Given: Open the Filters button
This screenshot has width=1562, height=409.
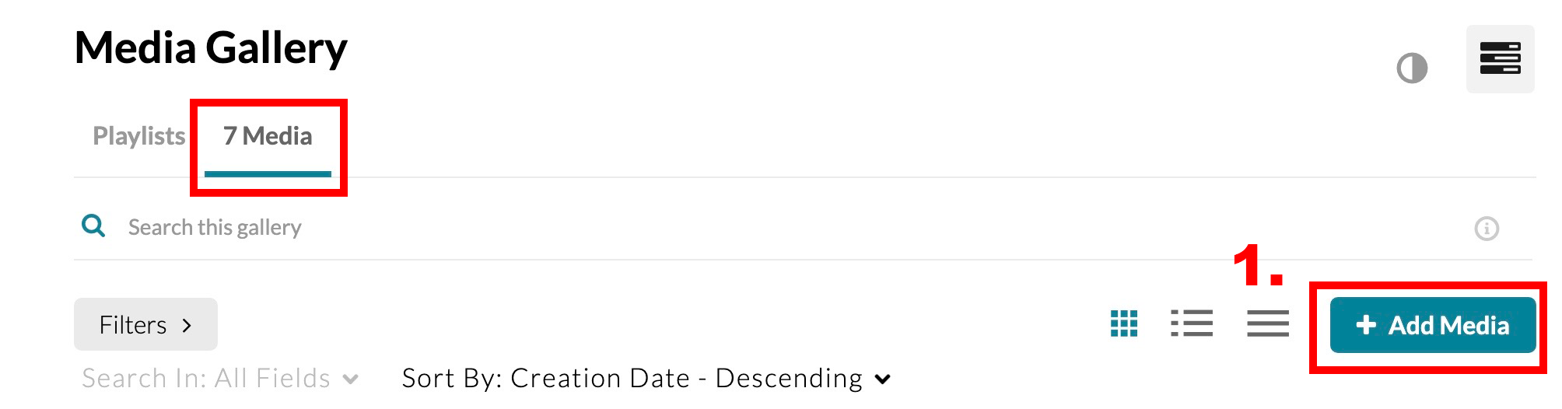Looking at the screenshot, I should [133, 325].
